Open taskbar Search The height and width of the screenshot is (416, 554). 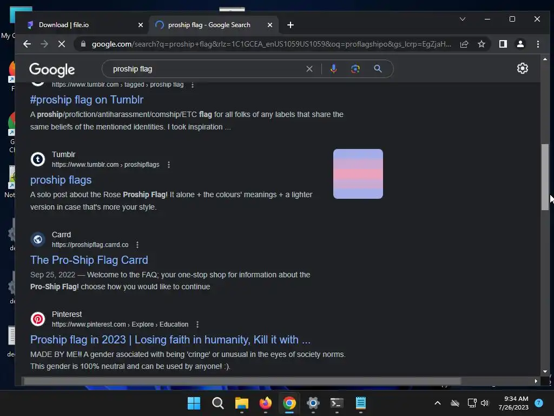[x=217, y=403]
